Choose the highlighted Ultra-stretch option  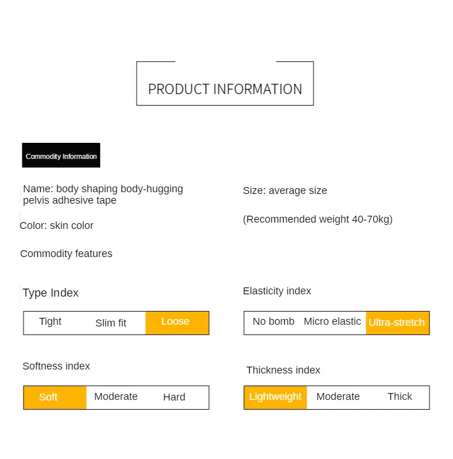click(x=397, y=322)
